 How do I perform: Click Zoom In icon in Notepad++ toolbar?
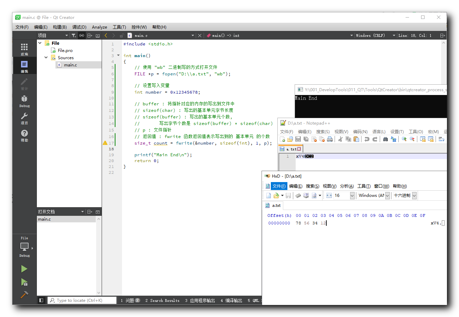coord(404,139)
